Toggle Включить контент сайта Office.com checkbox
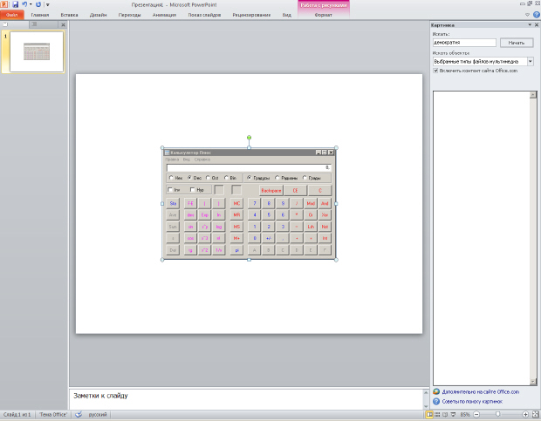This screenshot has height=421, width=541. pos(436,71)
